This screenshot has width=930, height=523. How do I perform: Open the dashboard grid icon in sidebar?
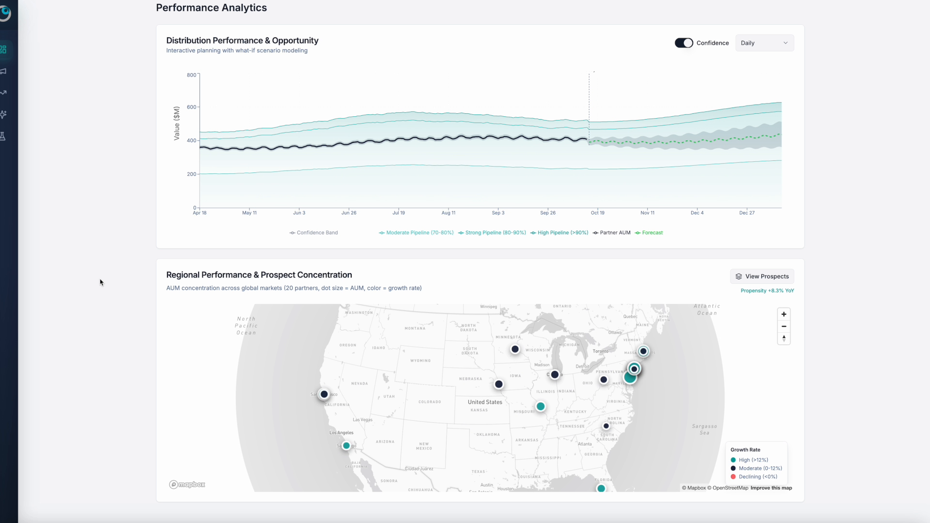(x=3, y=49)
